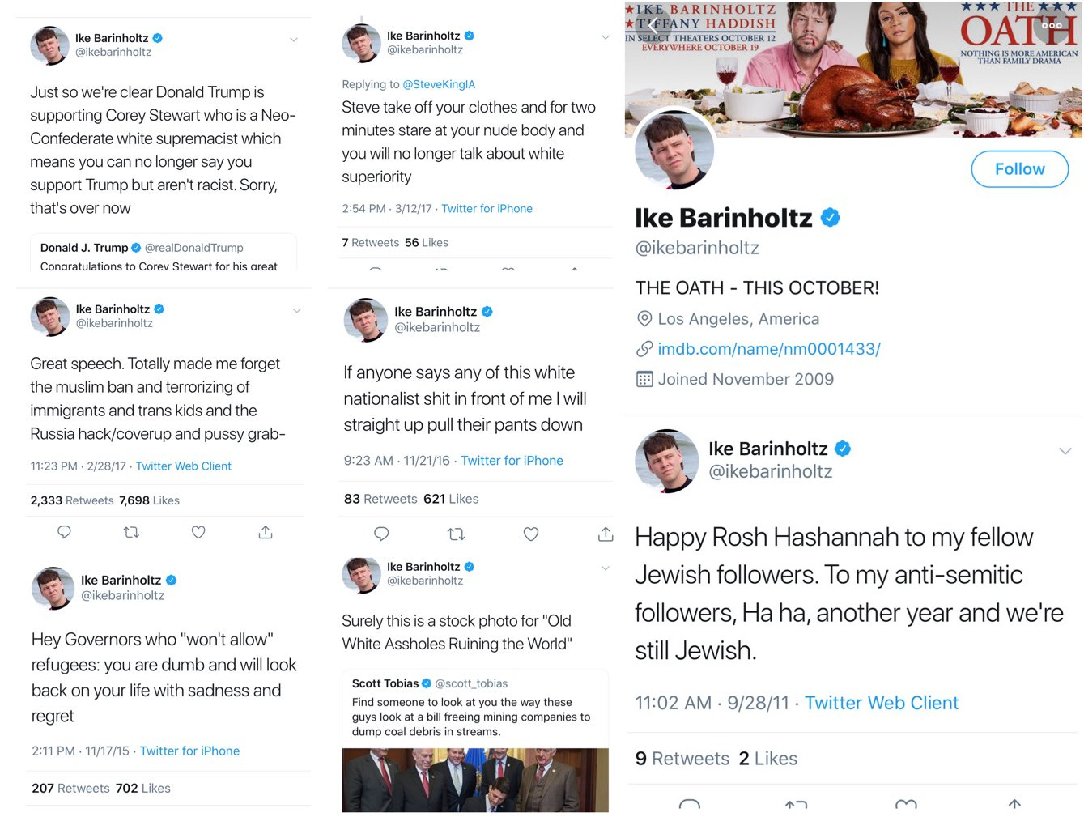Go back using the profile header arrow
1084x817 pixels.
coord(653,26)
